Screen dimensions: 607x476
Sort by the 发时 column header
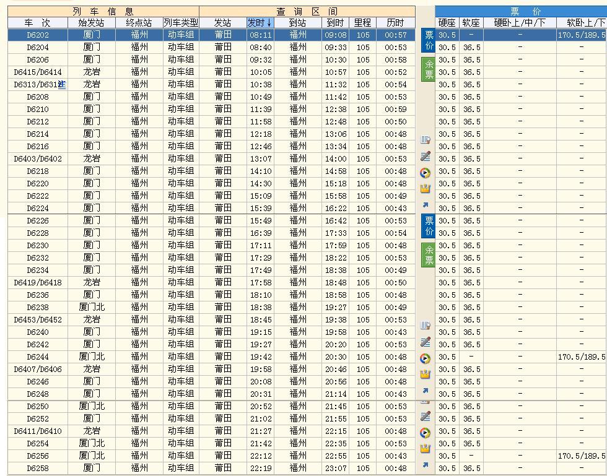260,23
